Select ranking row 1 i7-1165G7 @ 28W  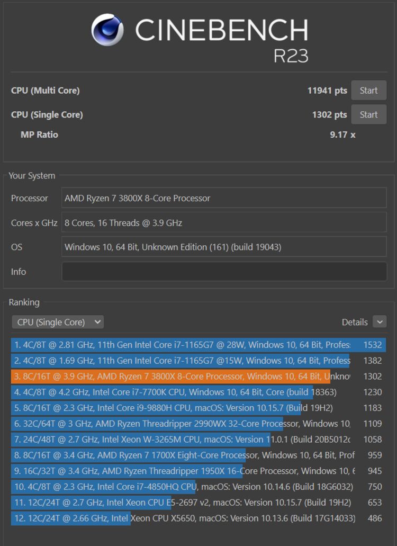[198, 345]
